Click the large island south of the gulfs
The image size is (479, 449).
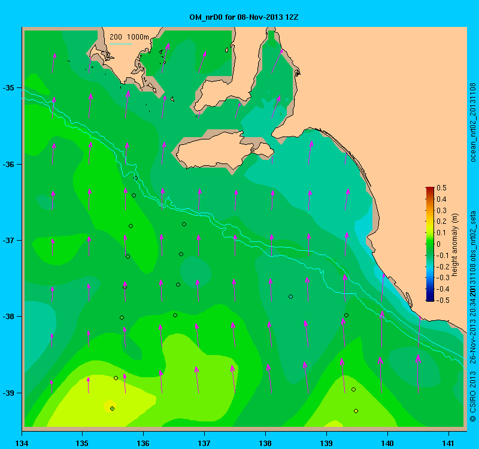pos(225,150)
